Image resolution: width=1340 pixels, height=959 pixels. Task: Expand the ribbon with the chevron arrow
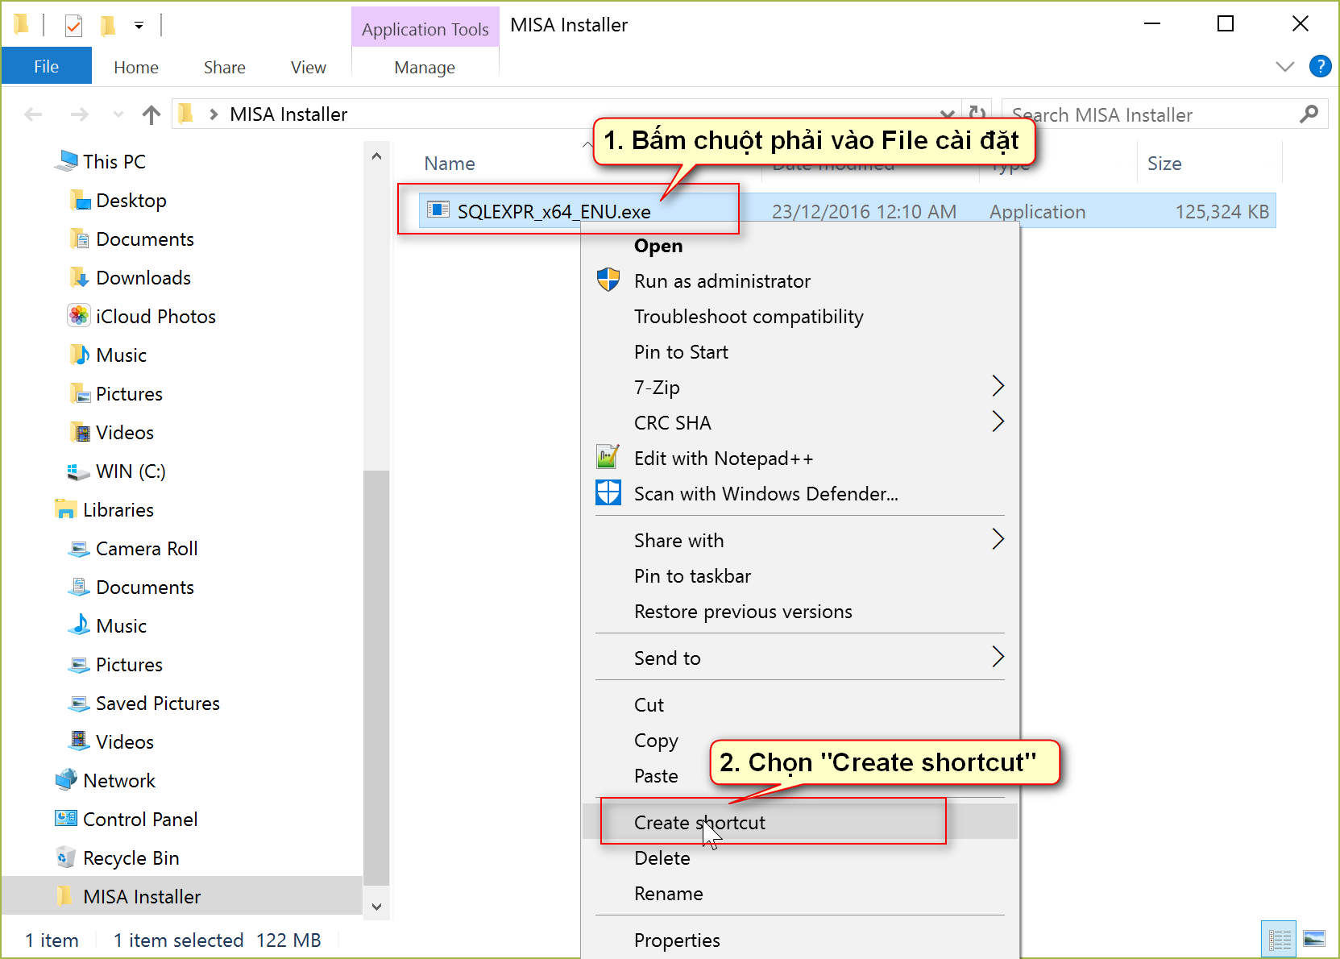click(1285, 66)
